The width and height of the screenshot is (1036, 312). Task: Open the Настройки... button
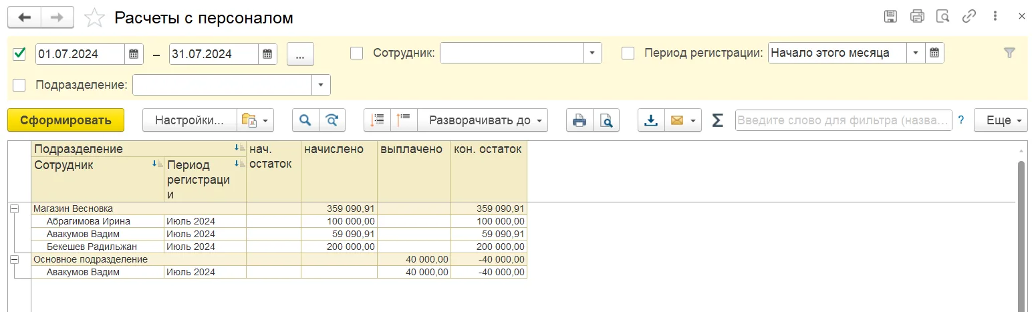pos(189,120)
